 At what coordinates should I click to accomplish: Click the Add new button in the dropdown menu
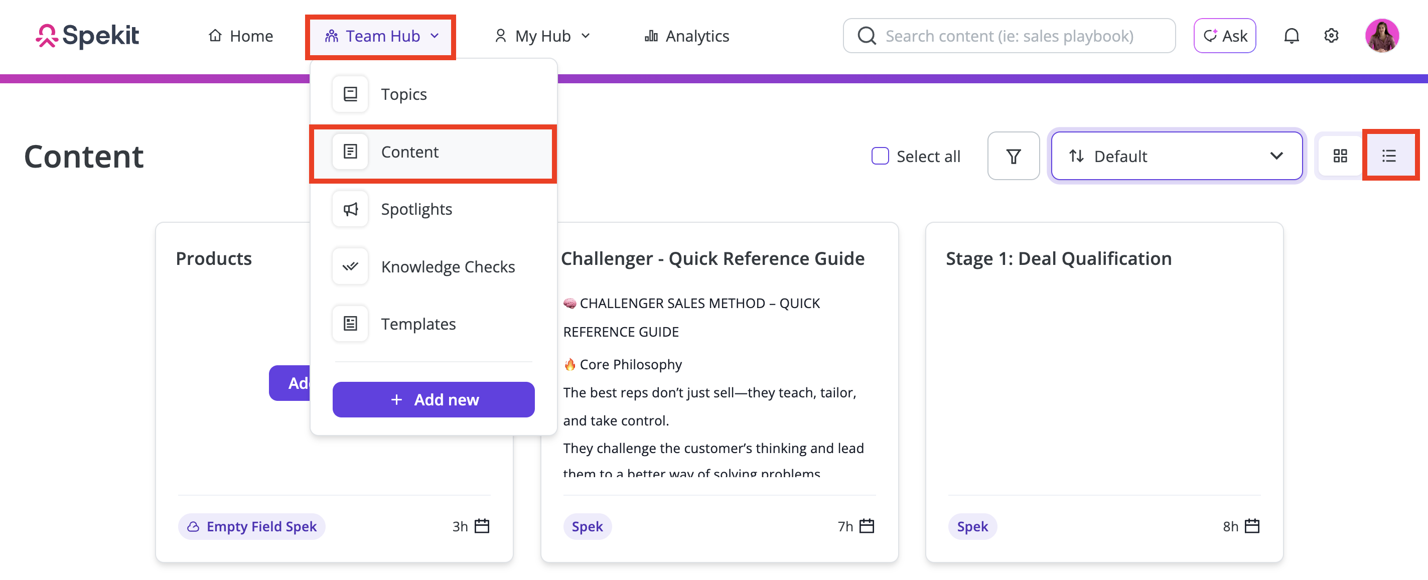[434, 399]
